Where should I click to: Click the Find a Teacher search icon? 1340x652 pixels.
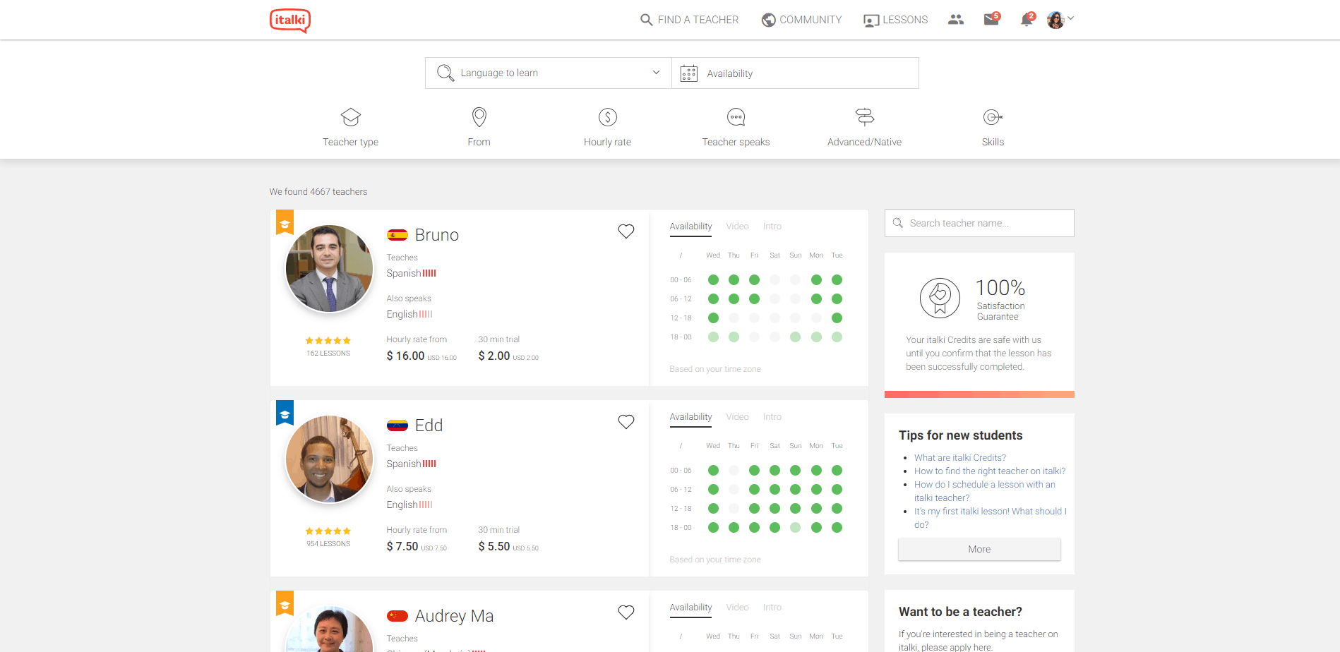coord(646,20)
